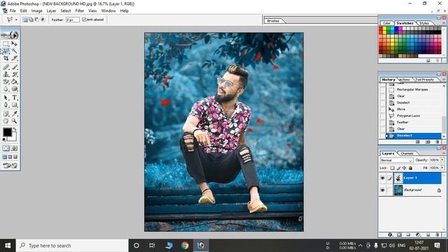The height and width of the screenshot is (252, 448).
Task: Select the Clone Stamp tool
Action: pos(6,74)
